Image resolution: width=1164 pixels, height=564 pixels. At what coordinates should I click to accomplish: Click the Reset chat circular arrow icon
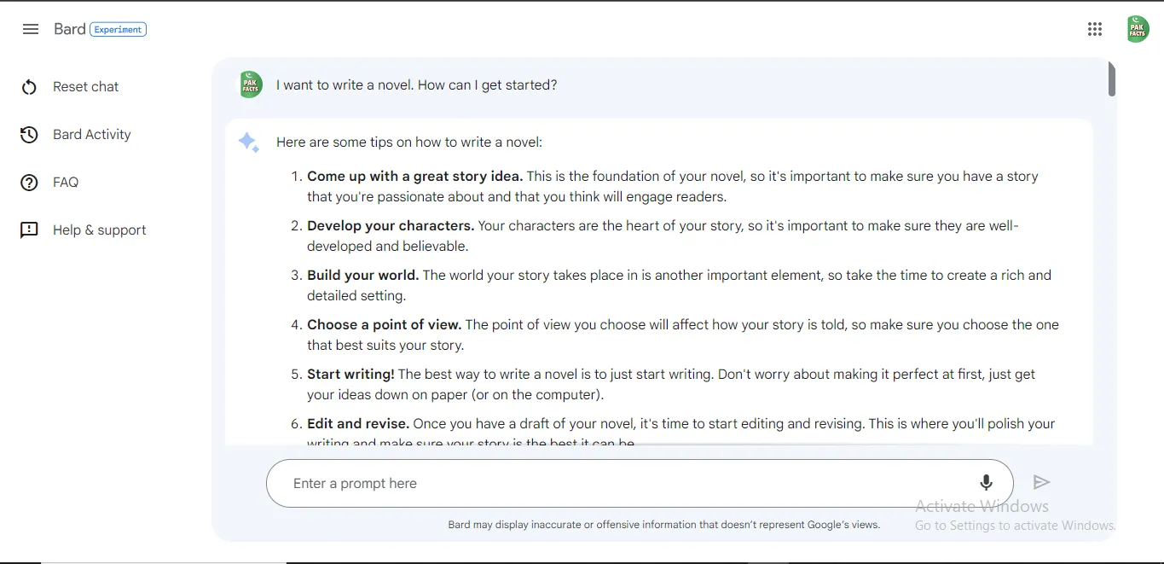pos(29,87)
